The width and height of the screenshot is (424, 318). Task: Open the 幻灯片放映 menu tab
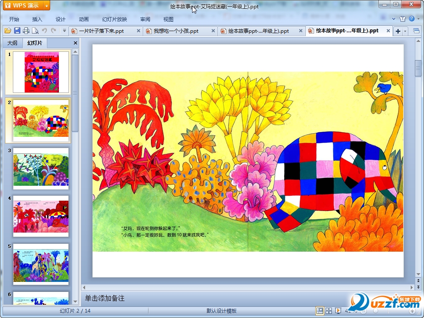pos(115,19)
